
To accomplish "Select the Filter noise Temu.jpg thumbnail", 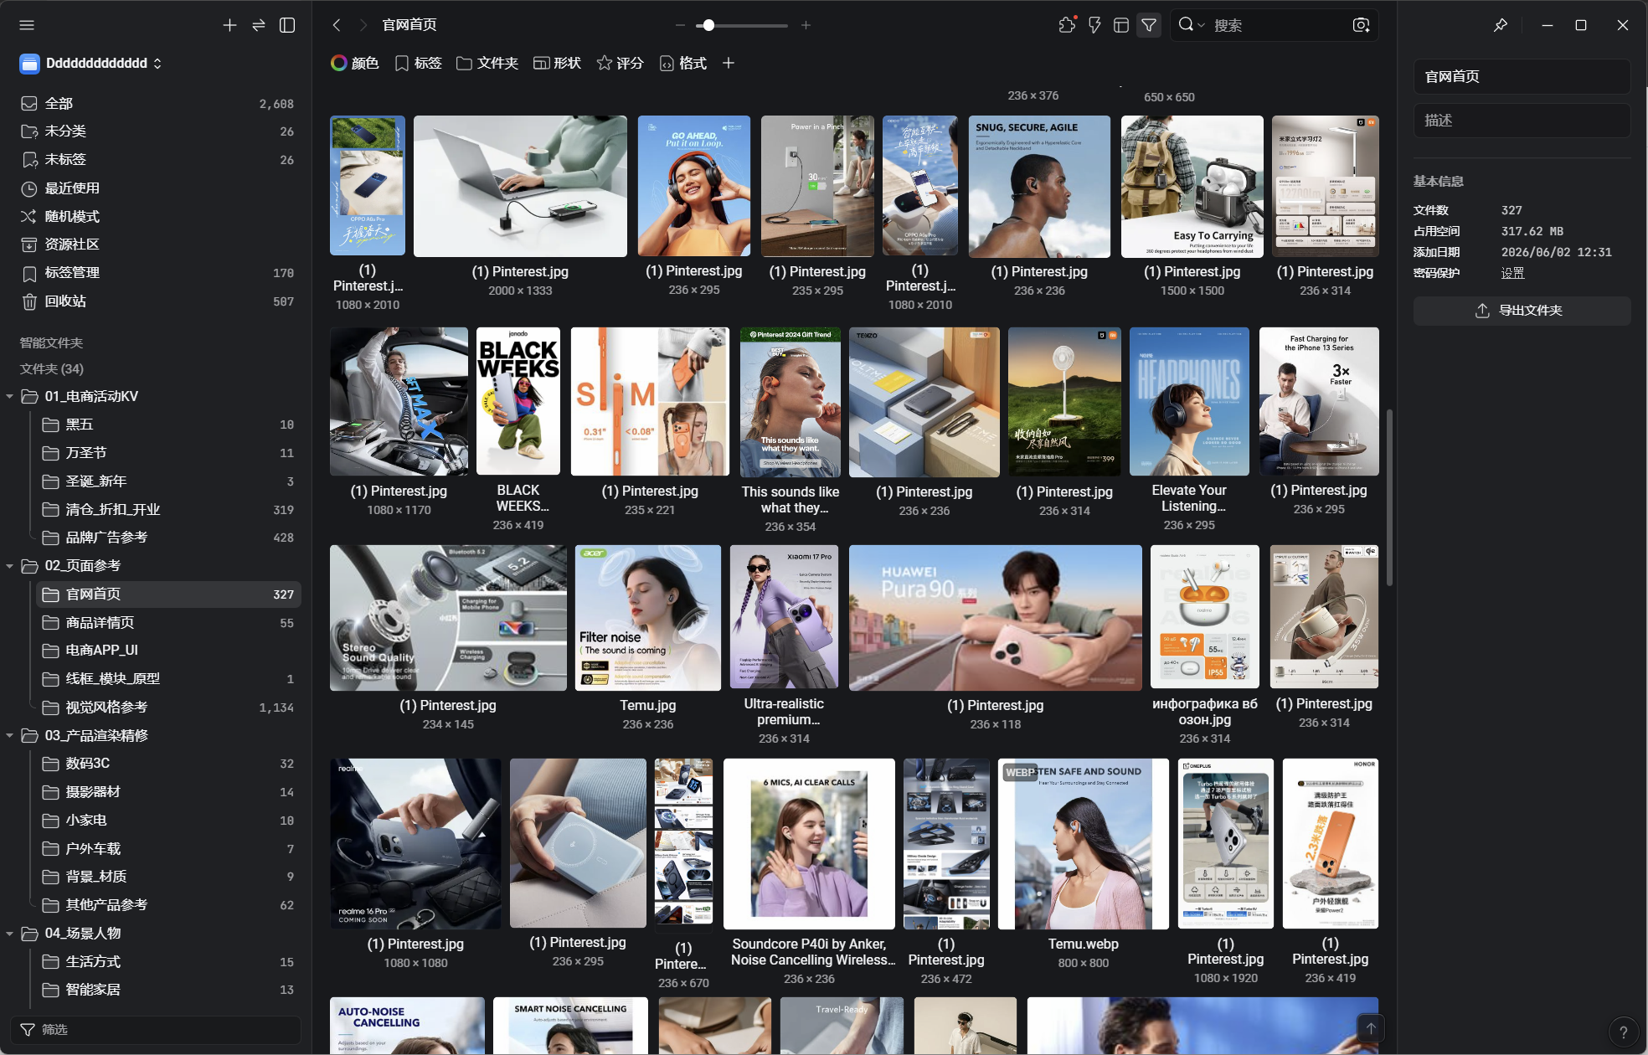I will 648,618.
